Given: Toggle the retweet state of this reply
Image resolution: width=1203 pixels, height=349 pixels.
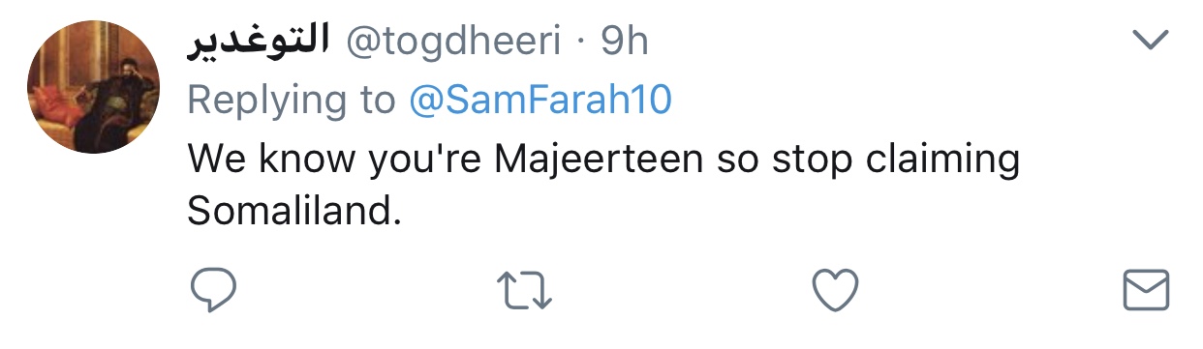Looking at the screenshot, I should [x=523, y=290].
